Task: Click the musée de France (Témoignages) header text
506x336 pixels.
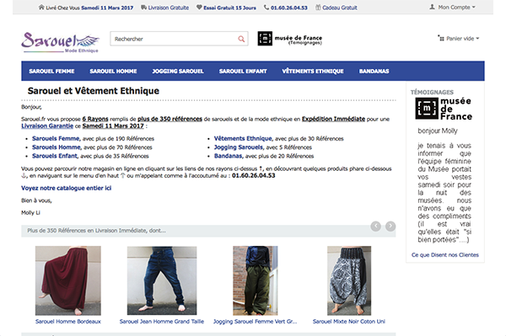Action: 299,40
